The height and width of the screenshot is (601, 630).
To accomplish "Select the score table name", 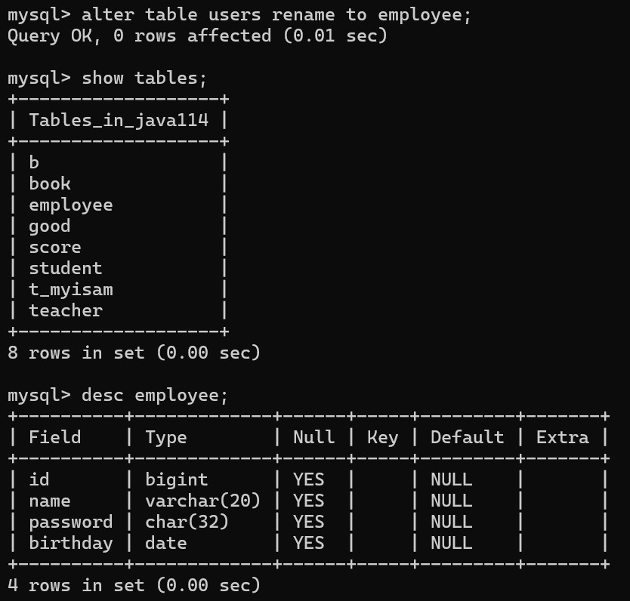I will coord(55,248).
